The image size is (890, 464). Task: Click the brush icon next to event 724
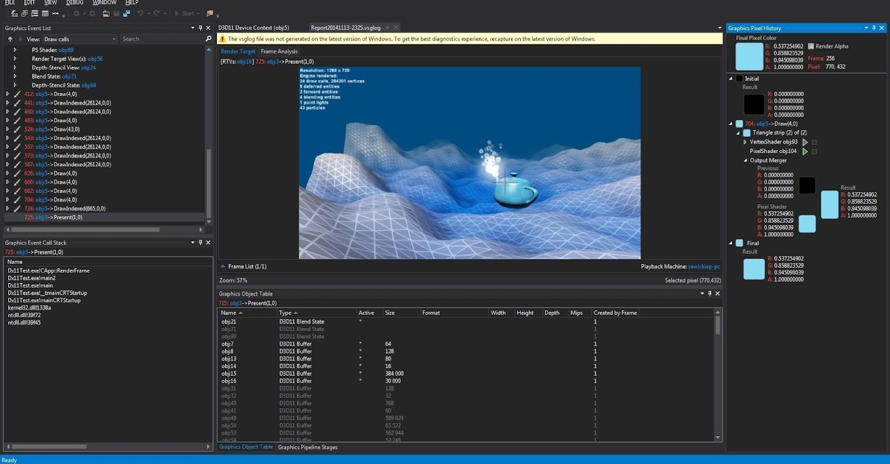coord(17,208)
